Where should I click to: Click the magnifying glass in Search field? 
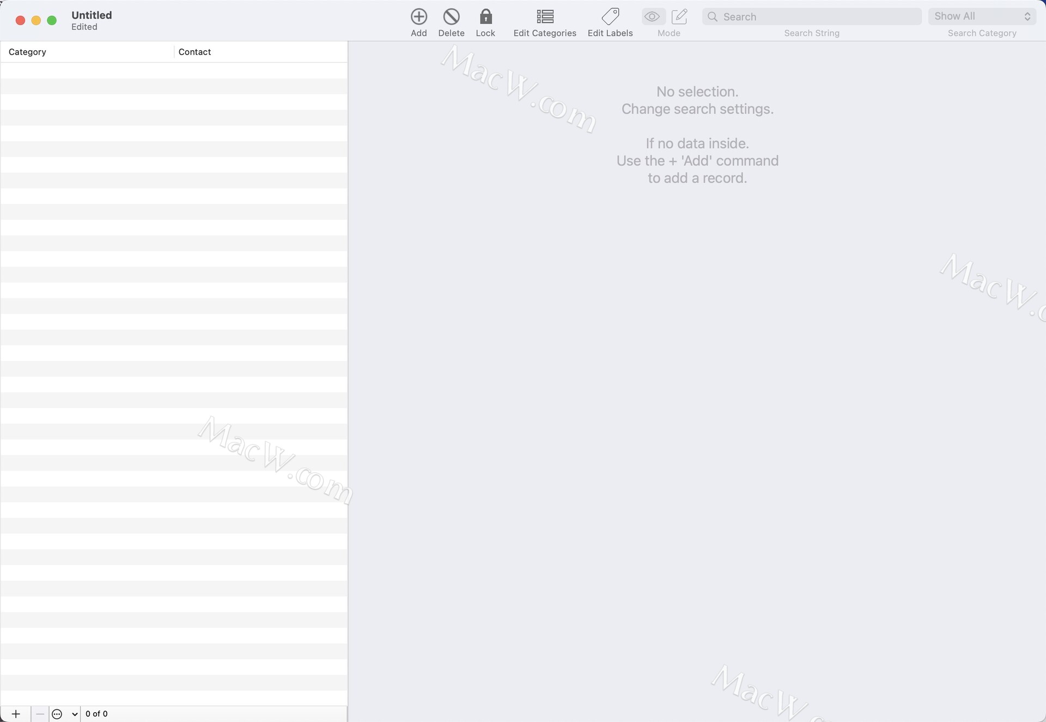(x=713, y=17)
